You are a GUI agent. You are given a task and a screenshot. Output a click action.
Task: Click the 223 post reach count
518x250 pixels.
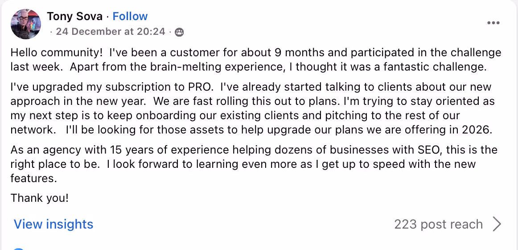[438, 224]
